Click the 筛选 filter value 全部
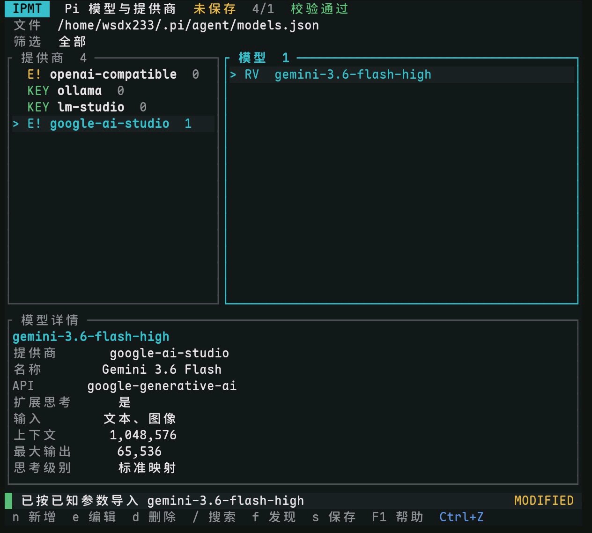This screenshot has height=533, width=592. [x=72, y=42]
